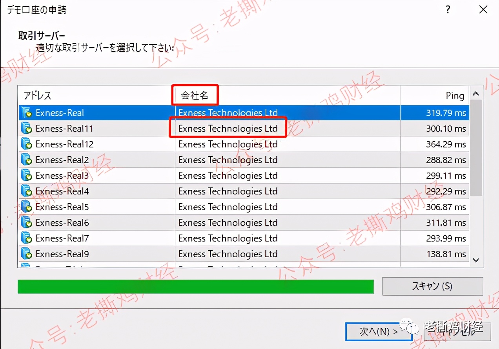Click the 319.79 ms ping value
Screen dimensions: 499x349
(446, 113)
